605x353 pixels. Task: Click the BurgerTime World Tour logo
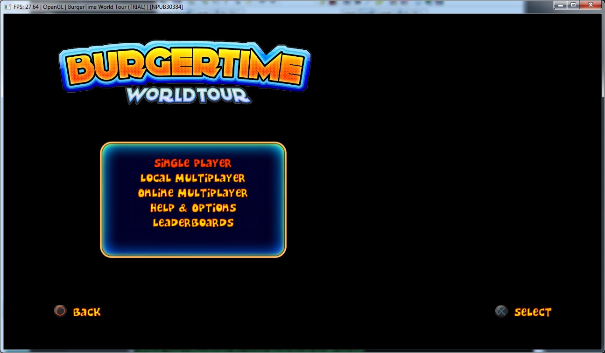click(x=185, y=72)
